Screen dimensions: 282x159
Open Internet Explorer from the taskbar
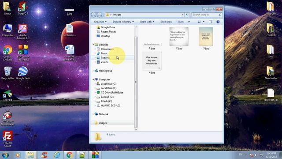[x=57, y=155]
